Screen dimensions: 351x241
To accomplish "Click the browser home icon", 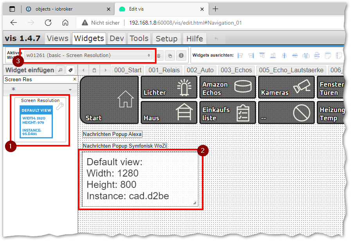I will coord(65,23).
